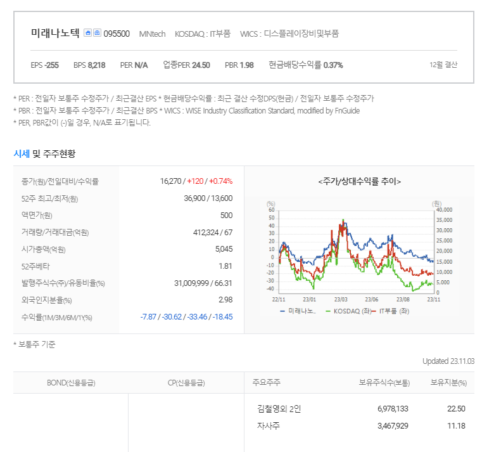Click the EPS -255 value
482x452 pixels.
[44, 65]
